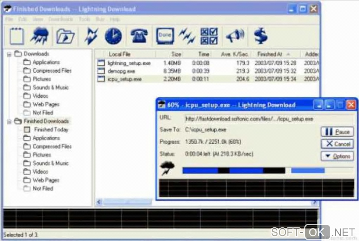Screen dimensions: 359x241
Task: Click the file icon beside demopg.exe
Action: point(101,71)
